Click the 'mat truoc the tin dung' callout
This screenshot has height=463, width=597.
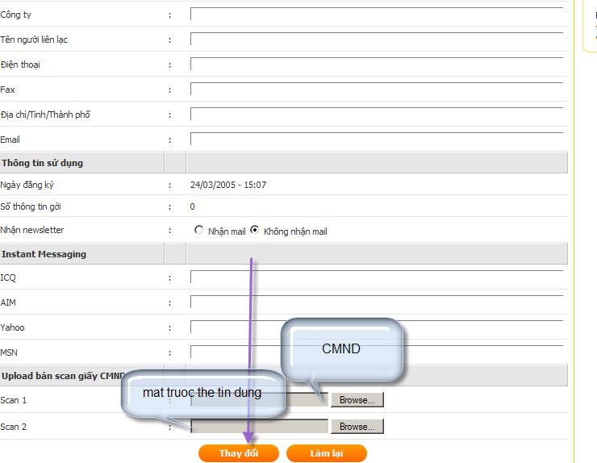[202, 393]
